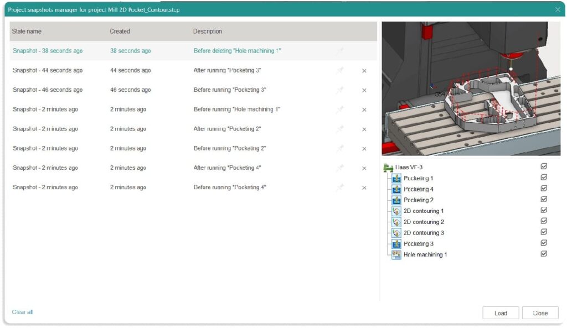
Task: Disable the Hole machining 1 checkbox
Action: tap(543, 254)
